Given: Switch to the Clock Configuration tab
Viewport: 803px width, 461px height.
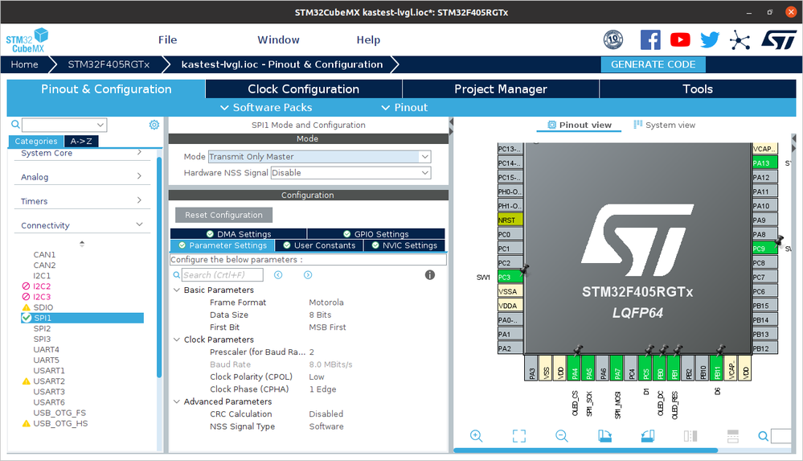Looking at the screenshot, I should (304, 88).
